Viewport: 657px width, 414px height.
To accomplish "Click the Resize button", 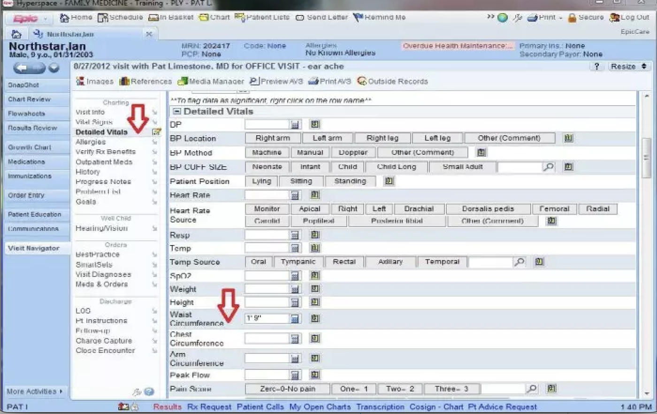I will coord(628,67).
